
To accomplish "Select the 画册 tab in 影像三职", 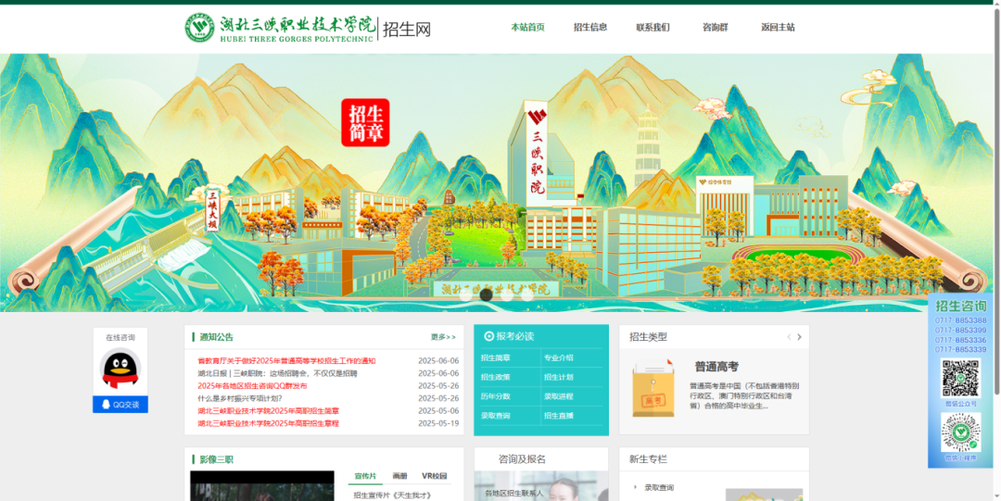I will click(399, 476).
